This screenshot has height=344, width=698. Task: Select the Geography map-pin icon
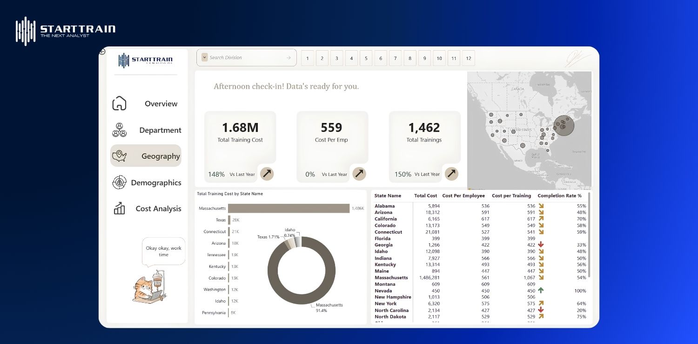[120, 156]
